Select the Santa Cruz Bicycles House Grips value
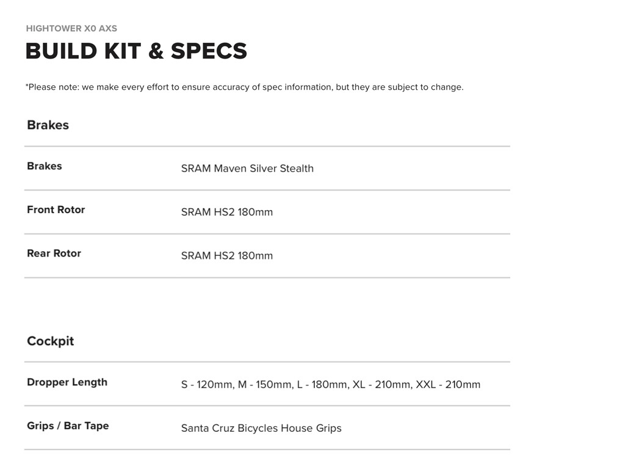625x469 pixels. [x=261, y=429]
